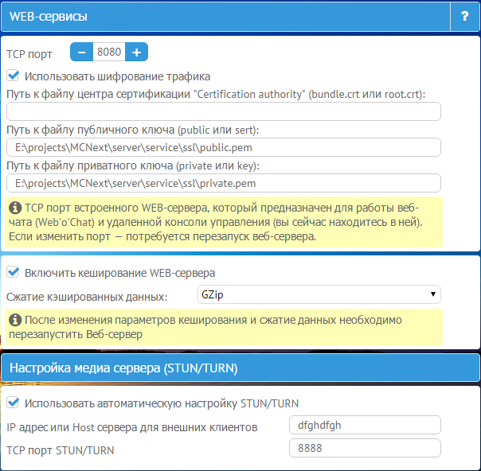The width and height of the screenshot is (481, 471).
Task: Click the 8080 TCP port value field
Action: point(109,52)
